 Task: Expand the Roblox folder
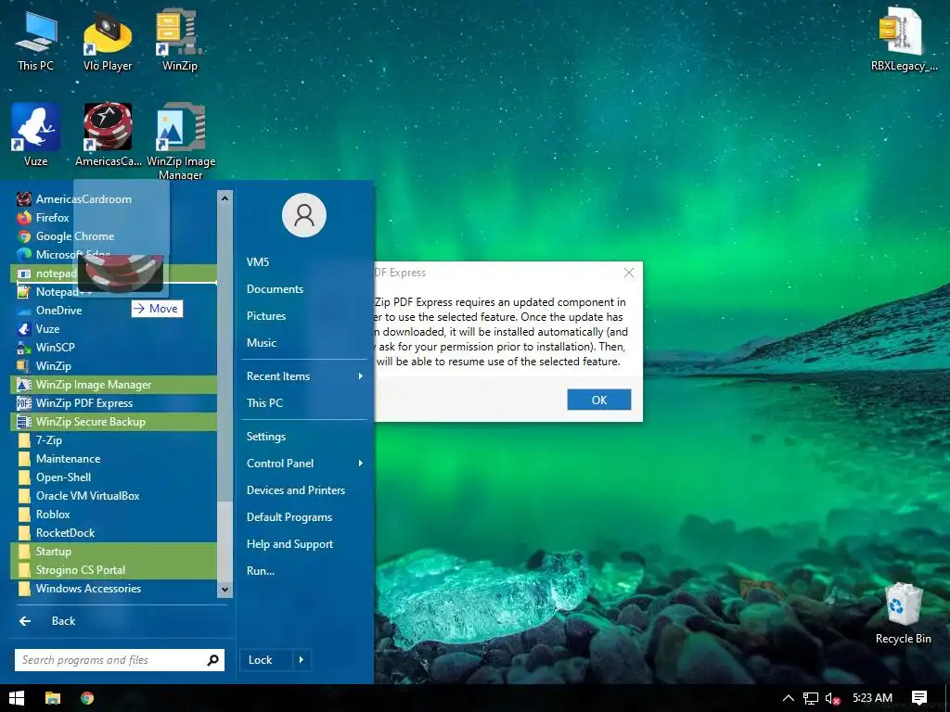113,515
